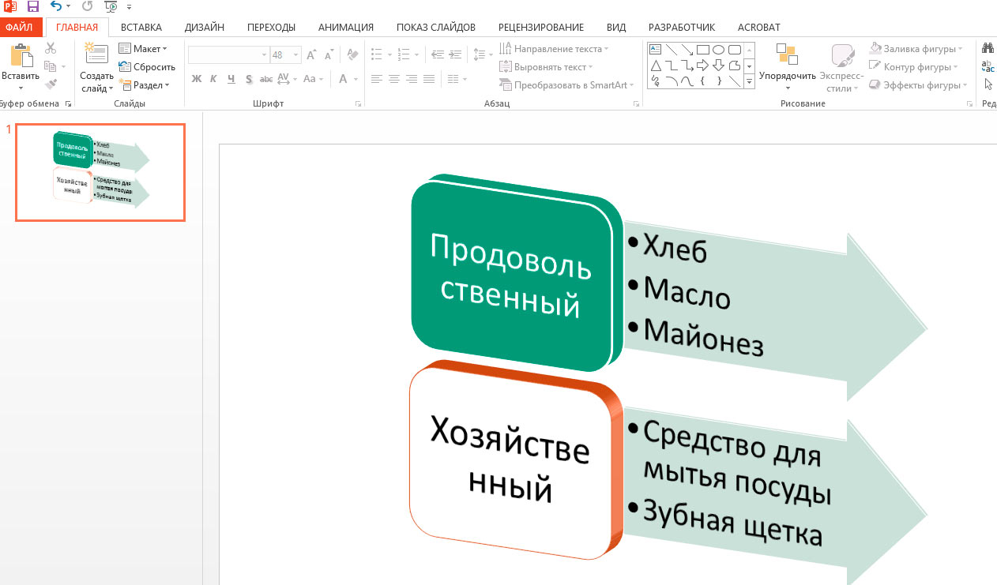
Task: Open the Выровнять текст dropdown
Action: click(x=547, y=67)
